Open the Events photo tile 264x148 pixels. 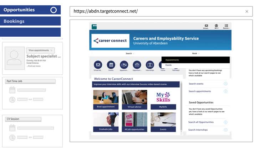coord(163,122)
